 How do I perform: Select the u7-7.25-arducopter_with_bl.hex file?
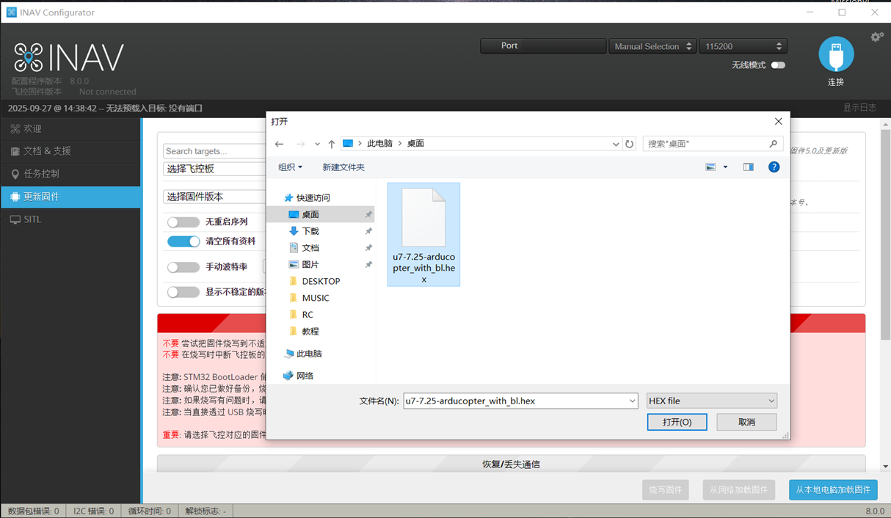point(423,234)
